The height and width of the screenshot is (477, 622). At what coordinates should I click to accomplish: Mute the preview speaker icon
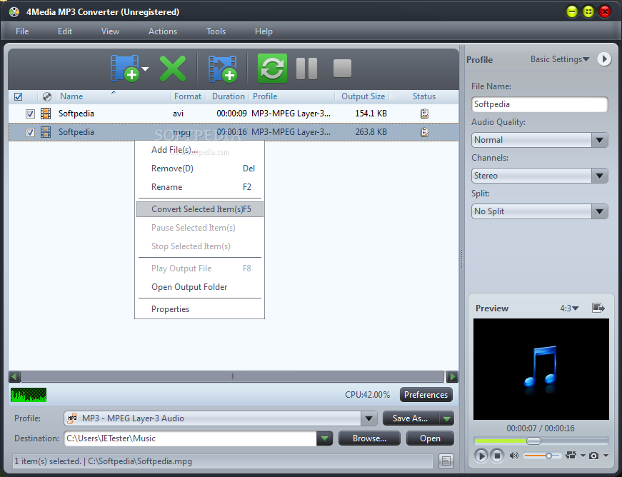pyautogui.click(x=513, y=456)
